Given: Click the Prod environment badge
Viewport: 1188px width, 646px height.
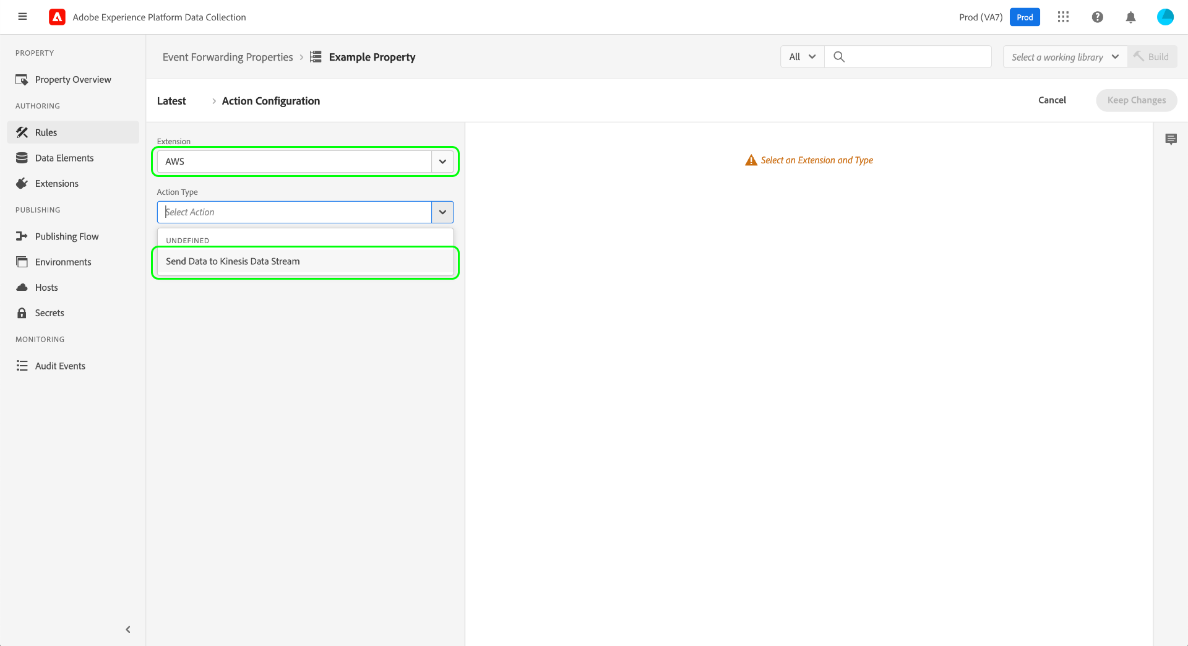Looking at the screenshot, I should 1025,17.
